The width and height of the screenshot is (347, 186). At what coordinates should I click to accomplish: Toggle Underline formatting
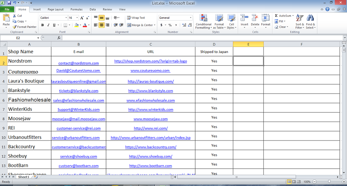point(54,25)
